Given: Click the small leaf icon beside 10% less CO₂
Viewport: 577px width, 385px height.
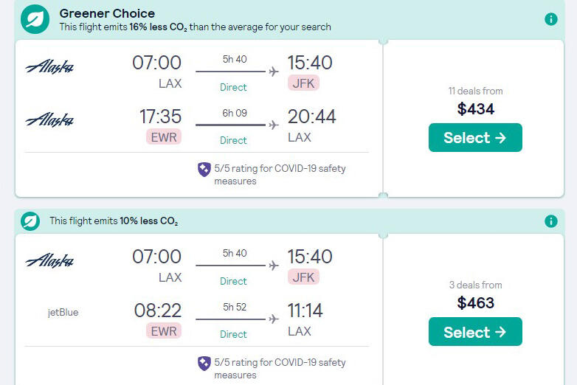Looking at the screenshot, I should 30,221.
